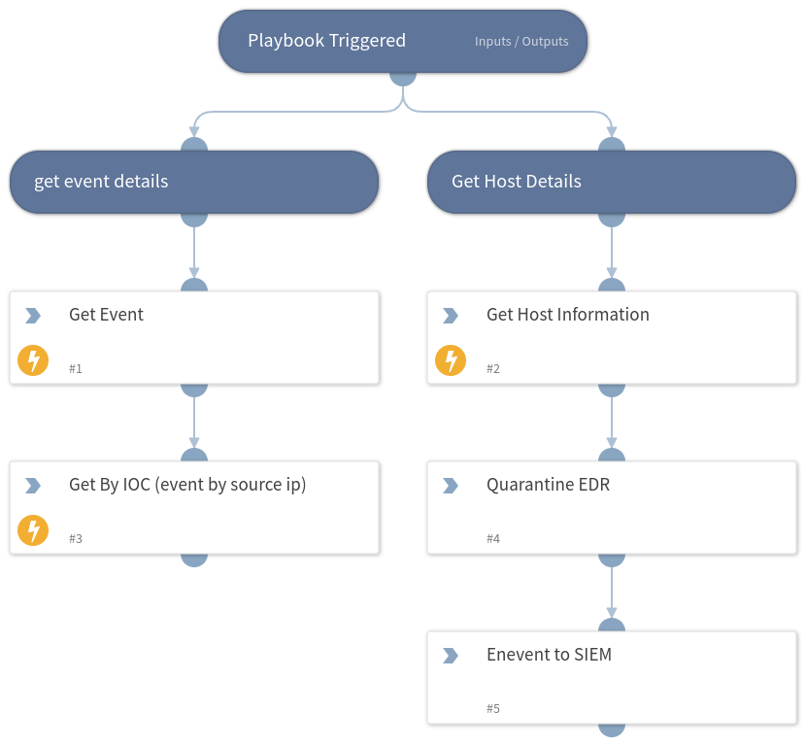
Task: Click the bottom connector of Playbook Triggered node
Action: 403,76
